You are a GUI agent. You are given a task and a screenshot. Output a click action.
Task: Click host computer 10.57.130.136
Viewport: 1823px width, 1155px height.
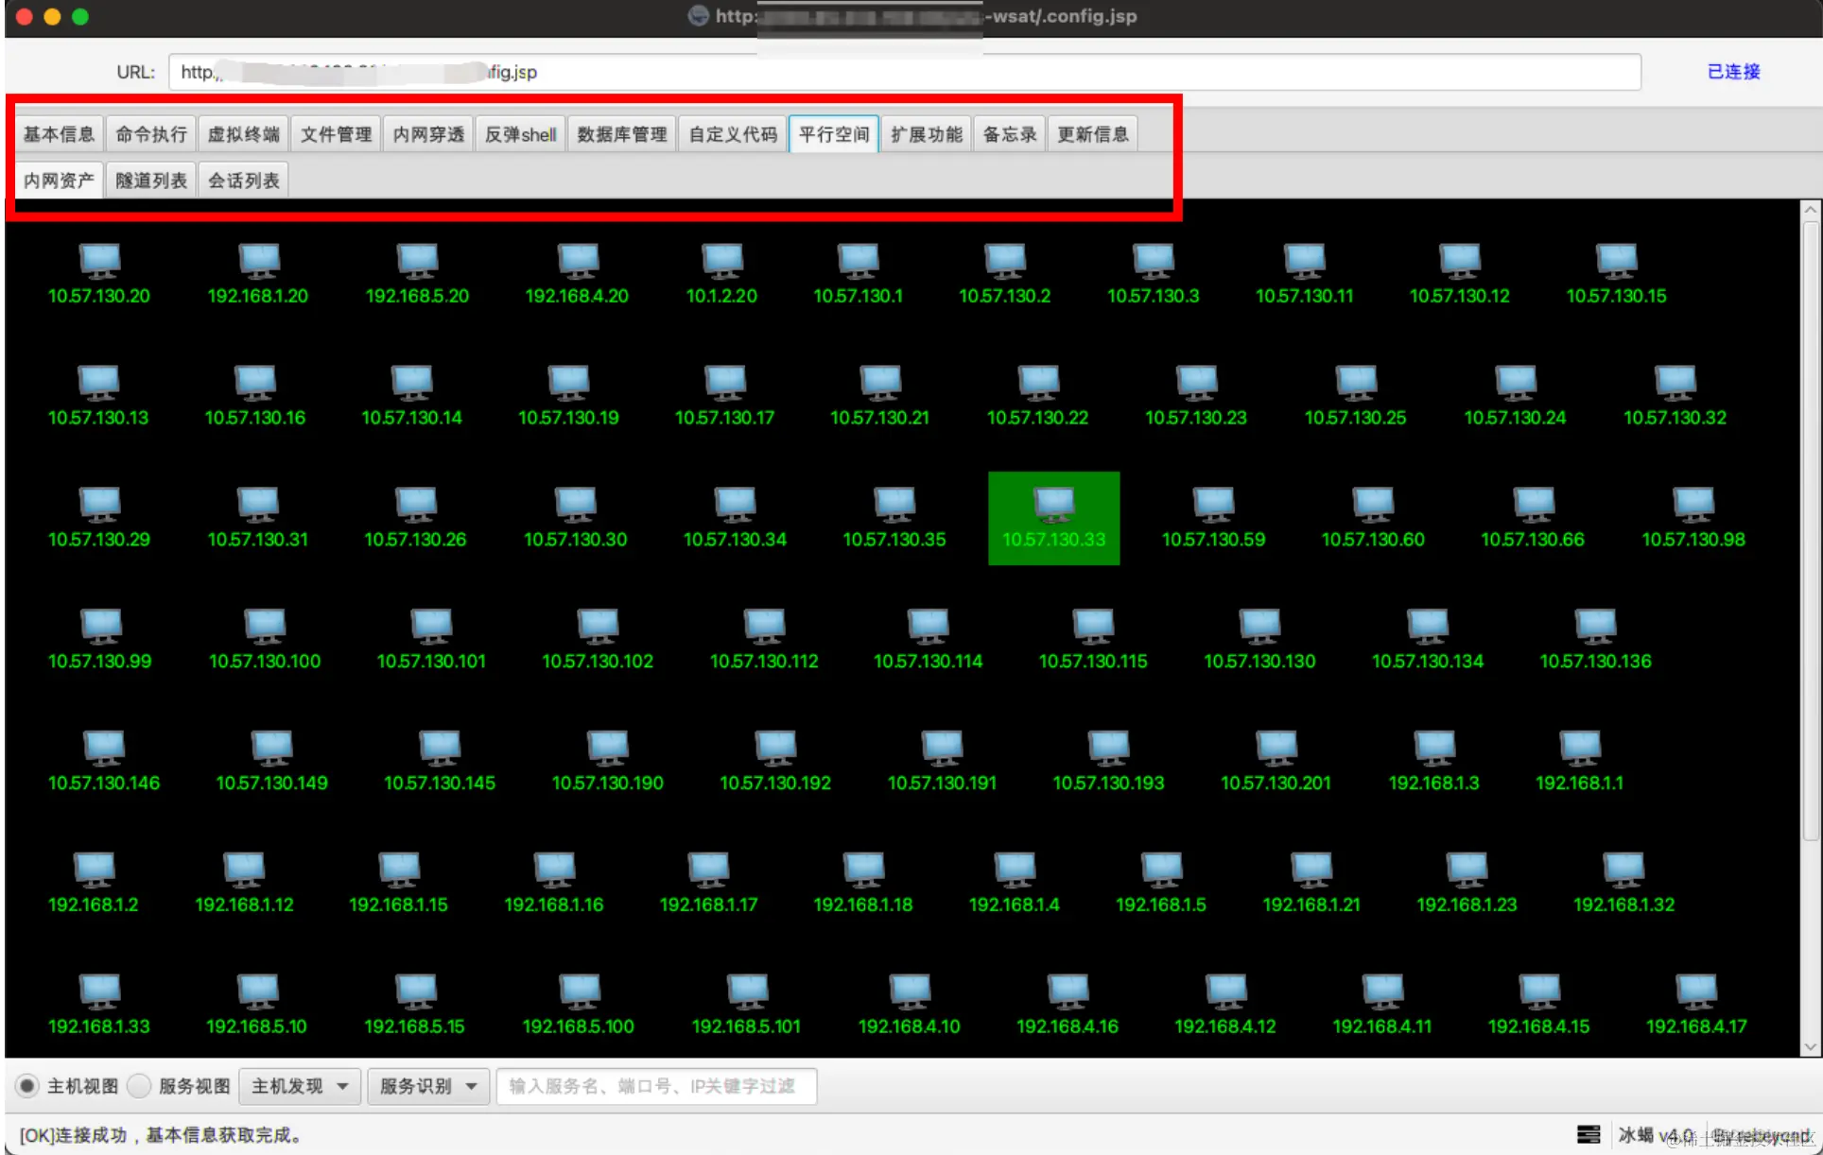(x=1595, y=627)
